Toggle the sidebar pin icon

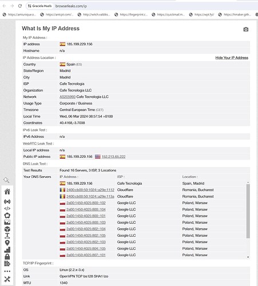pos(6,180)
